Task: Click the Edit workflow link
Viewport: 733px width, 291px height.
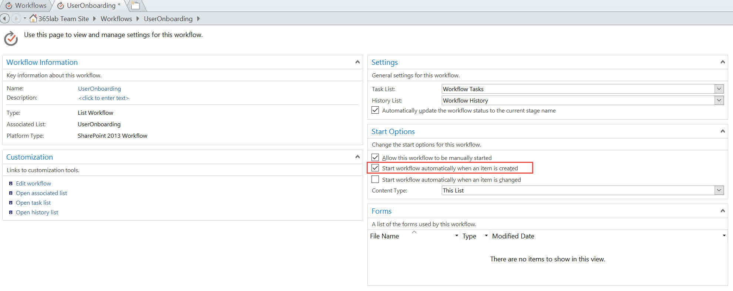Action: tap(33, 183)
